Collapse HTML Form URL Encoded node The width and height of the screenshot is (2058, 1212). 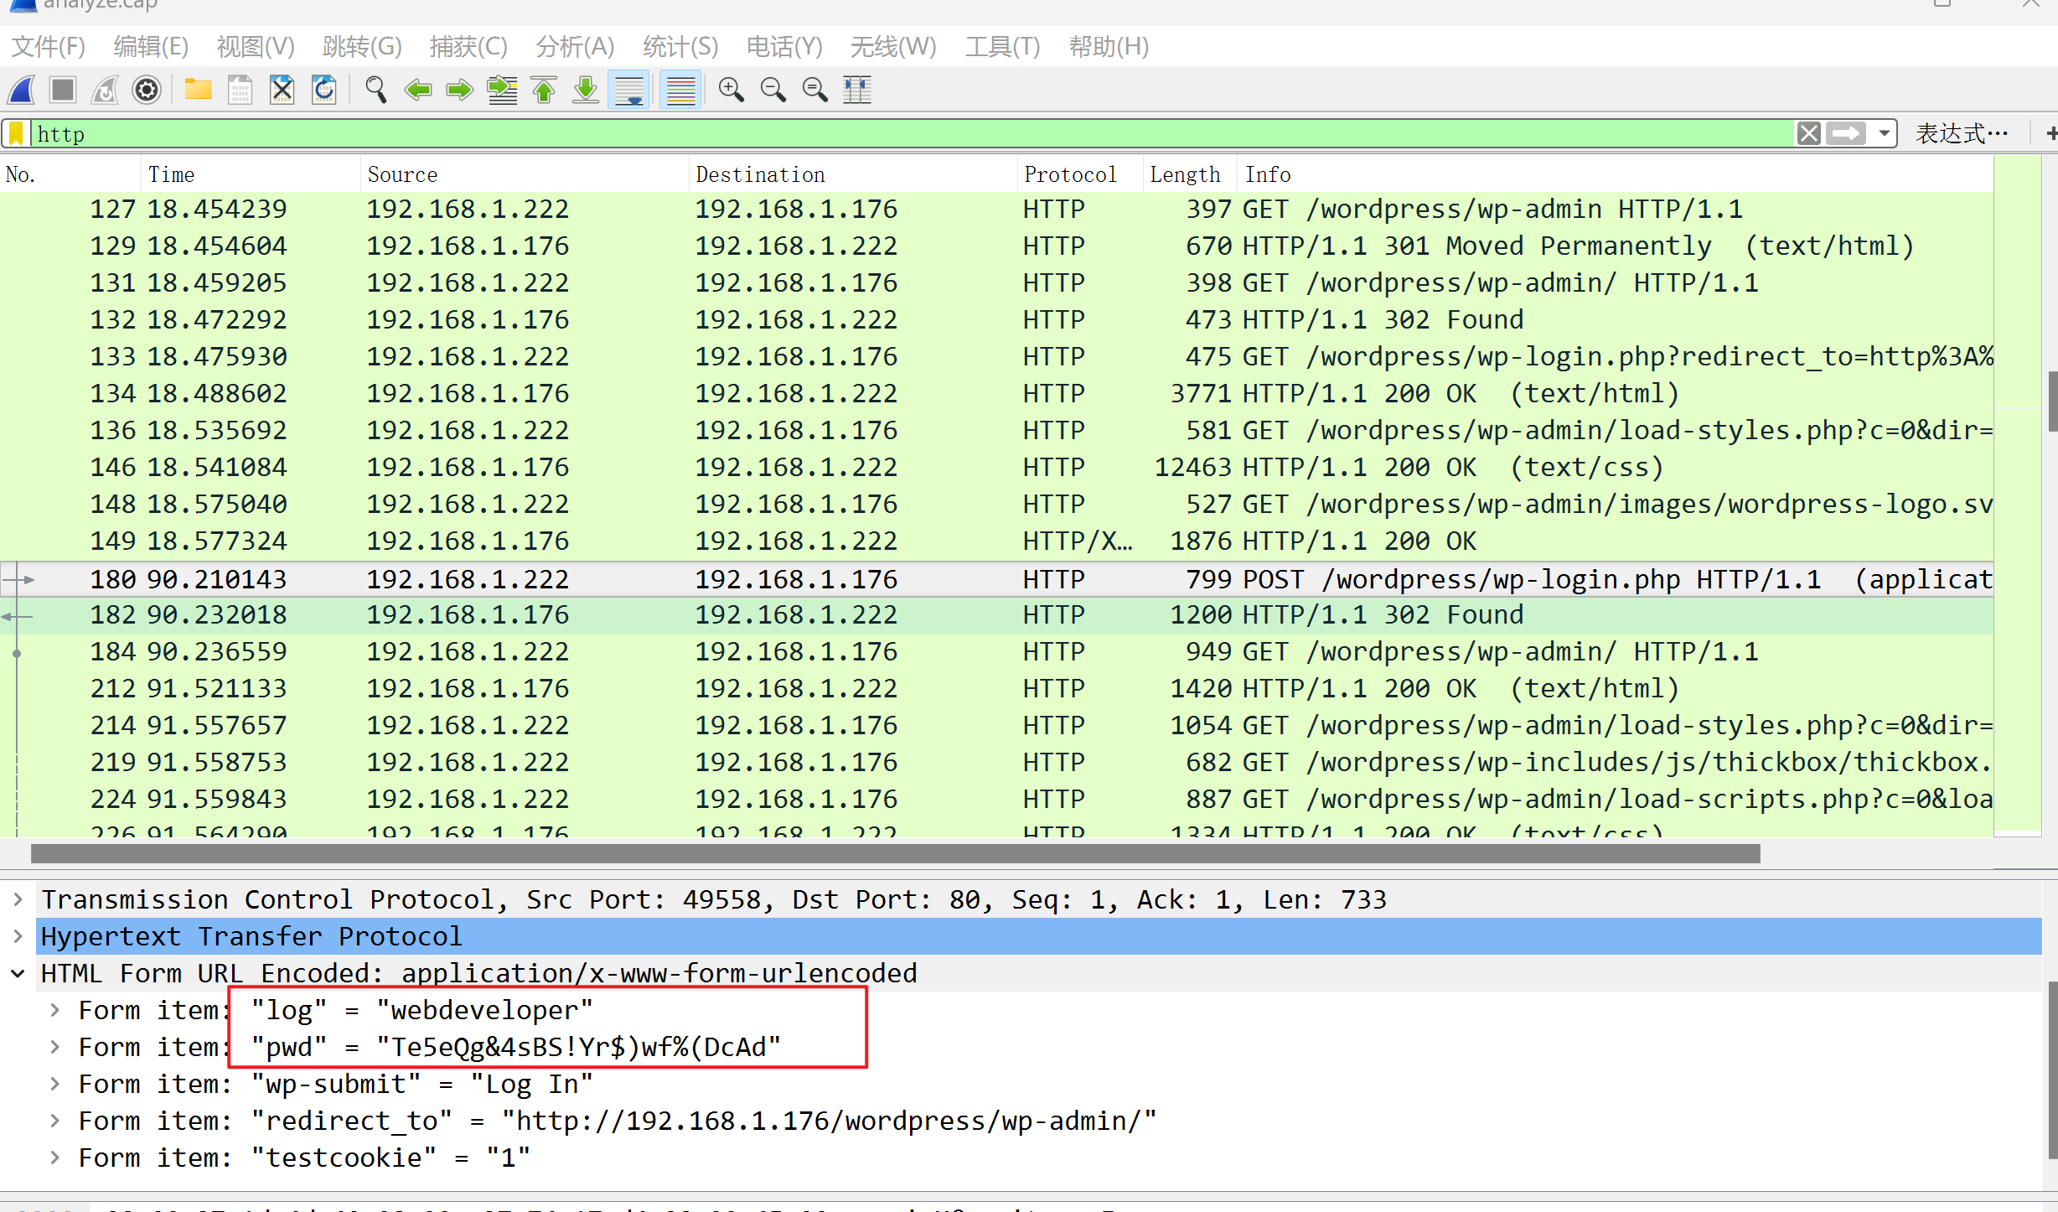[x=18, y=973]
